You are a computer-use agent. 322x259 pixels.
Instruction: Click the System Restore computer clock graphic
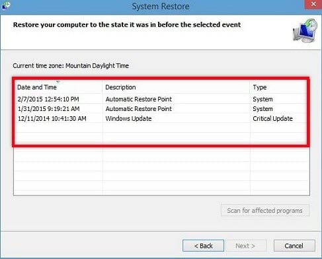305,30
